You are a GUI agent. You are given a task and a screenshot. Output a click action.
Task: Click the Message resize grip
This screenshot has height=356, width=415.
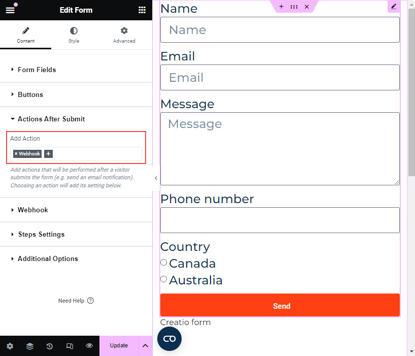(x=396, y=182)
